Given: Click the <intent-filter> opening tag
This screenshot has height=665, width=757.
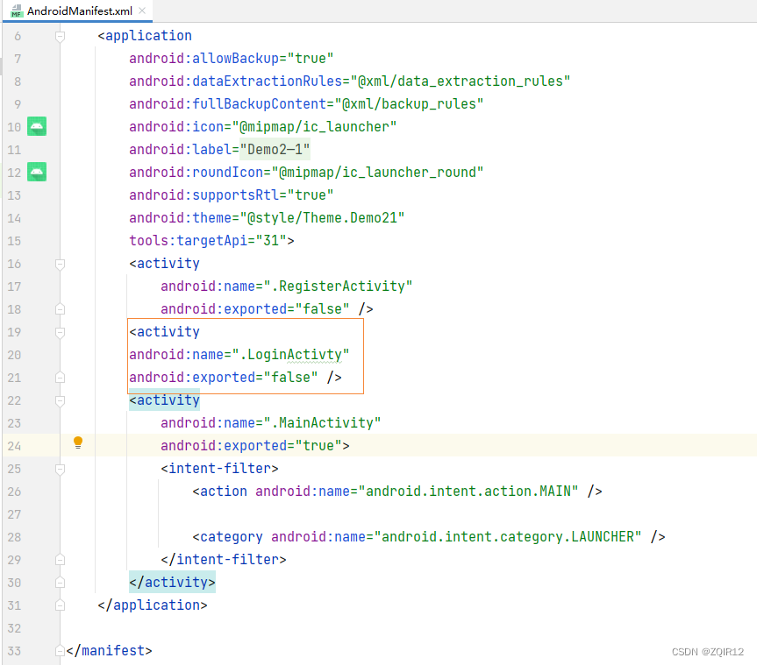Looking at the screenshot, I should pos(219,469).
